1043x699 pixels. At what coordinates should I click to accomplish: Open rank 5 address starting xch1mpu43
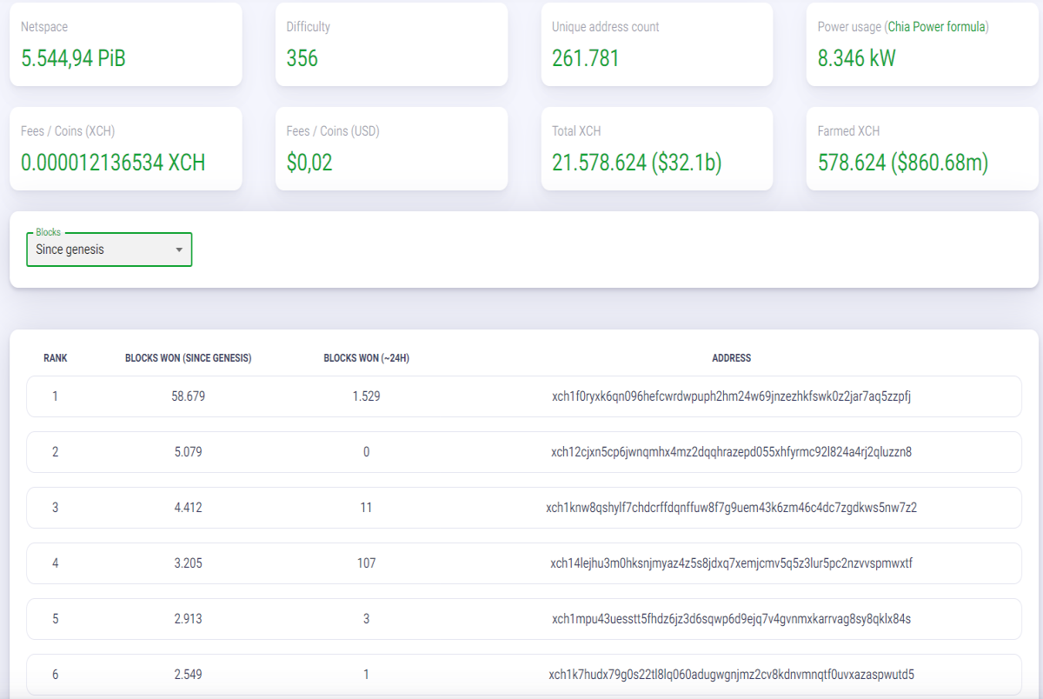click(732, 619)
